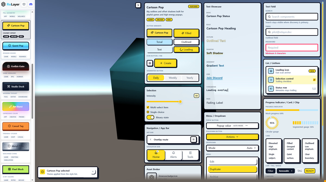This screenshot has width=326, height=182.
Task: Click the Leading icon list item icon
Action: pyautogui.click(x=271, y=71)
